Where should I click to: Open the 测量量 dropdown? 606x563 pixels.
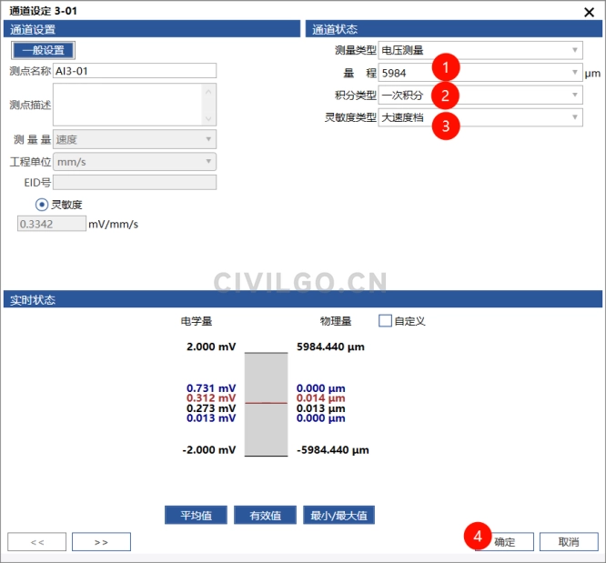pos(135,139)
